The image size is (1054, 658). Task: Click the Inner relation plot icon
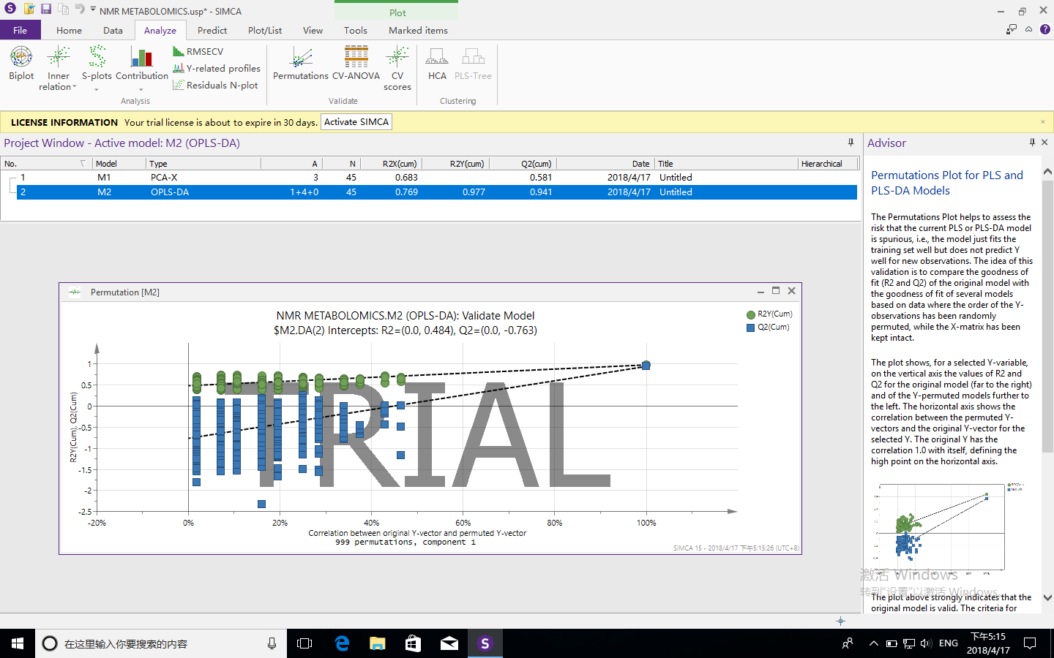pyautogui.click(x=59, y=57)
